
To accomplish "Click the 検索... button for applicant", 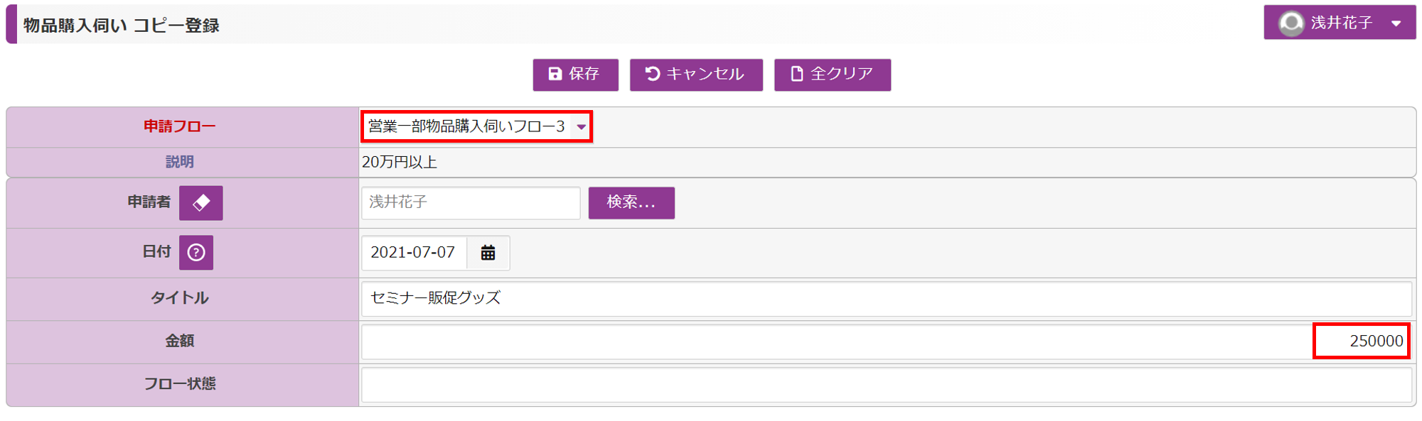I will pyautogui.click(x=631, y=203).
